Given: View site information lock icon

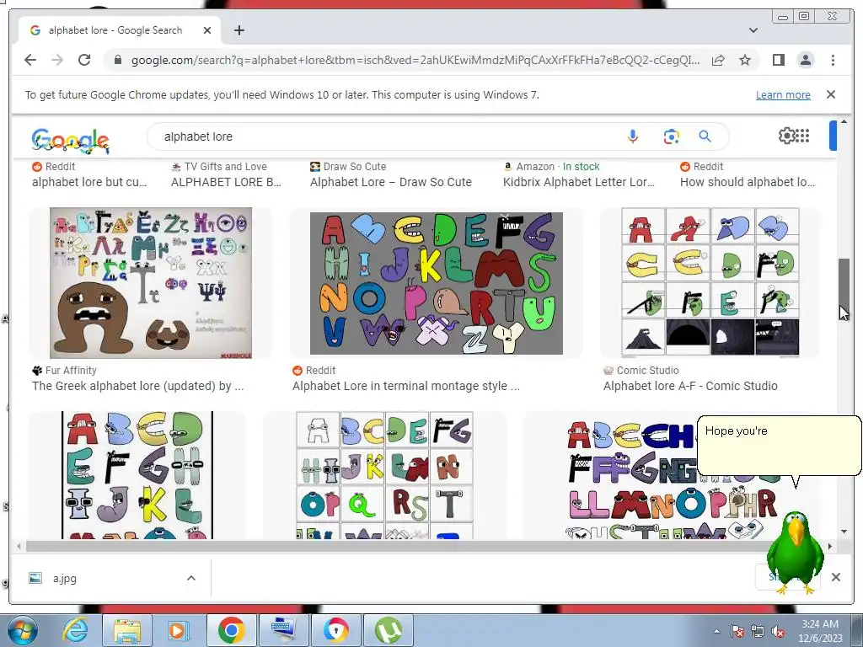Looking at the screenshot, I should click(117, 60).
